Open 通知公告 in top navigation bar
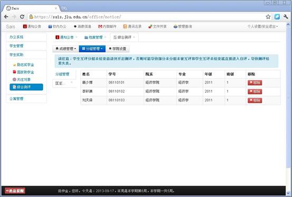This screenshot has width=292, height=197. (32, 26)
